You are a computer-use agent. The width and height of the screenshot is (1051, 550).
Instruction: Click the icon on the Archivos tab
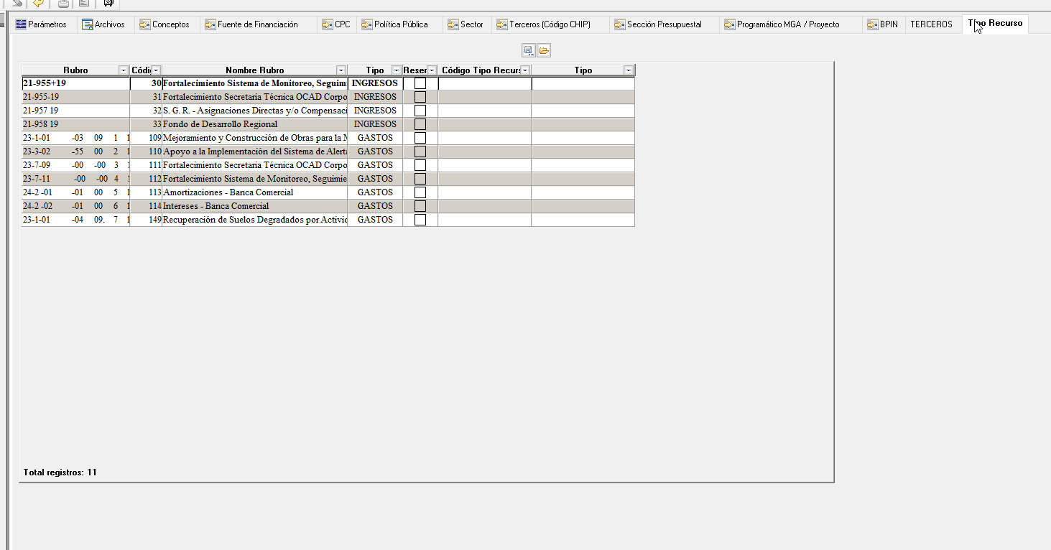[88, 24]
